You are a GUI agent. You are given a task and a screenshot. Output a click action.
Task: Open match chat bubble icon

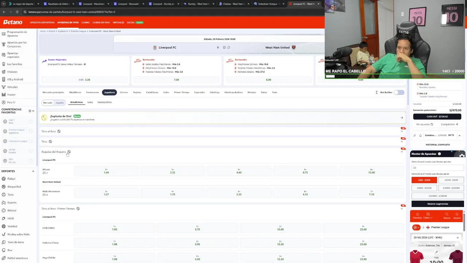click(229, 47)
